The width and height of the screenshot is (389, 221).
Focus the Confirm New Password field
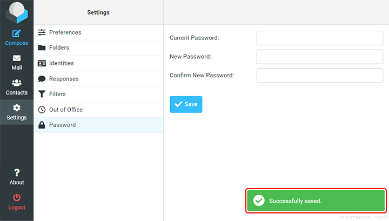[x=319, y=76]
